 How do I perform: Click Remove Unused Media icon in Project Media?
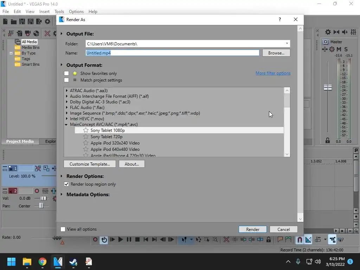coord(11,33)
